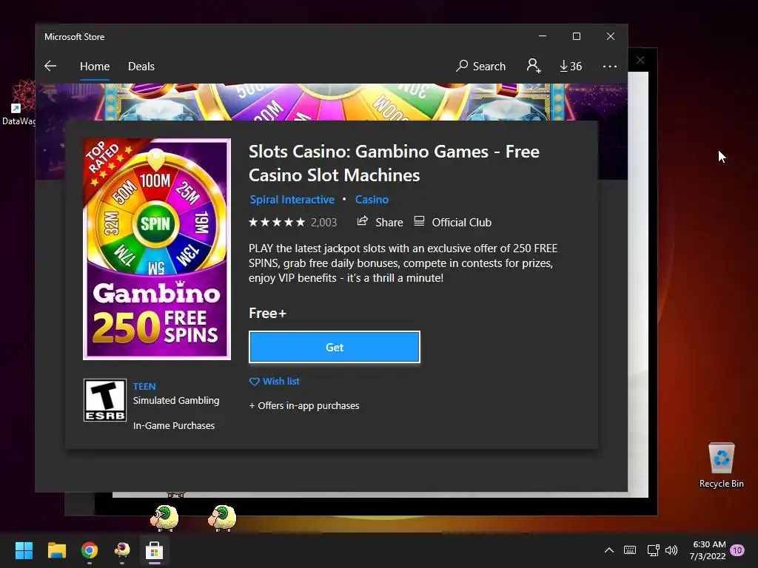Open Google Chrome from the taskbar
The image size is (758, 568).
tap(90, 550)
